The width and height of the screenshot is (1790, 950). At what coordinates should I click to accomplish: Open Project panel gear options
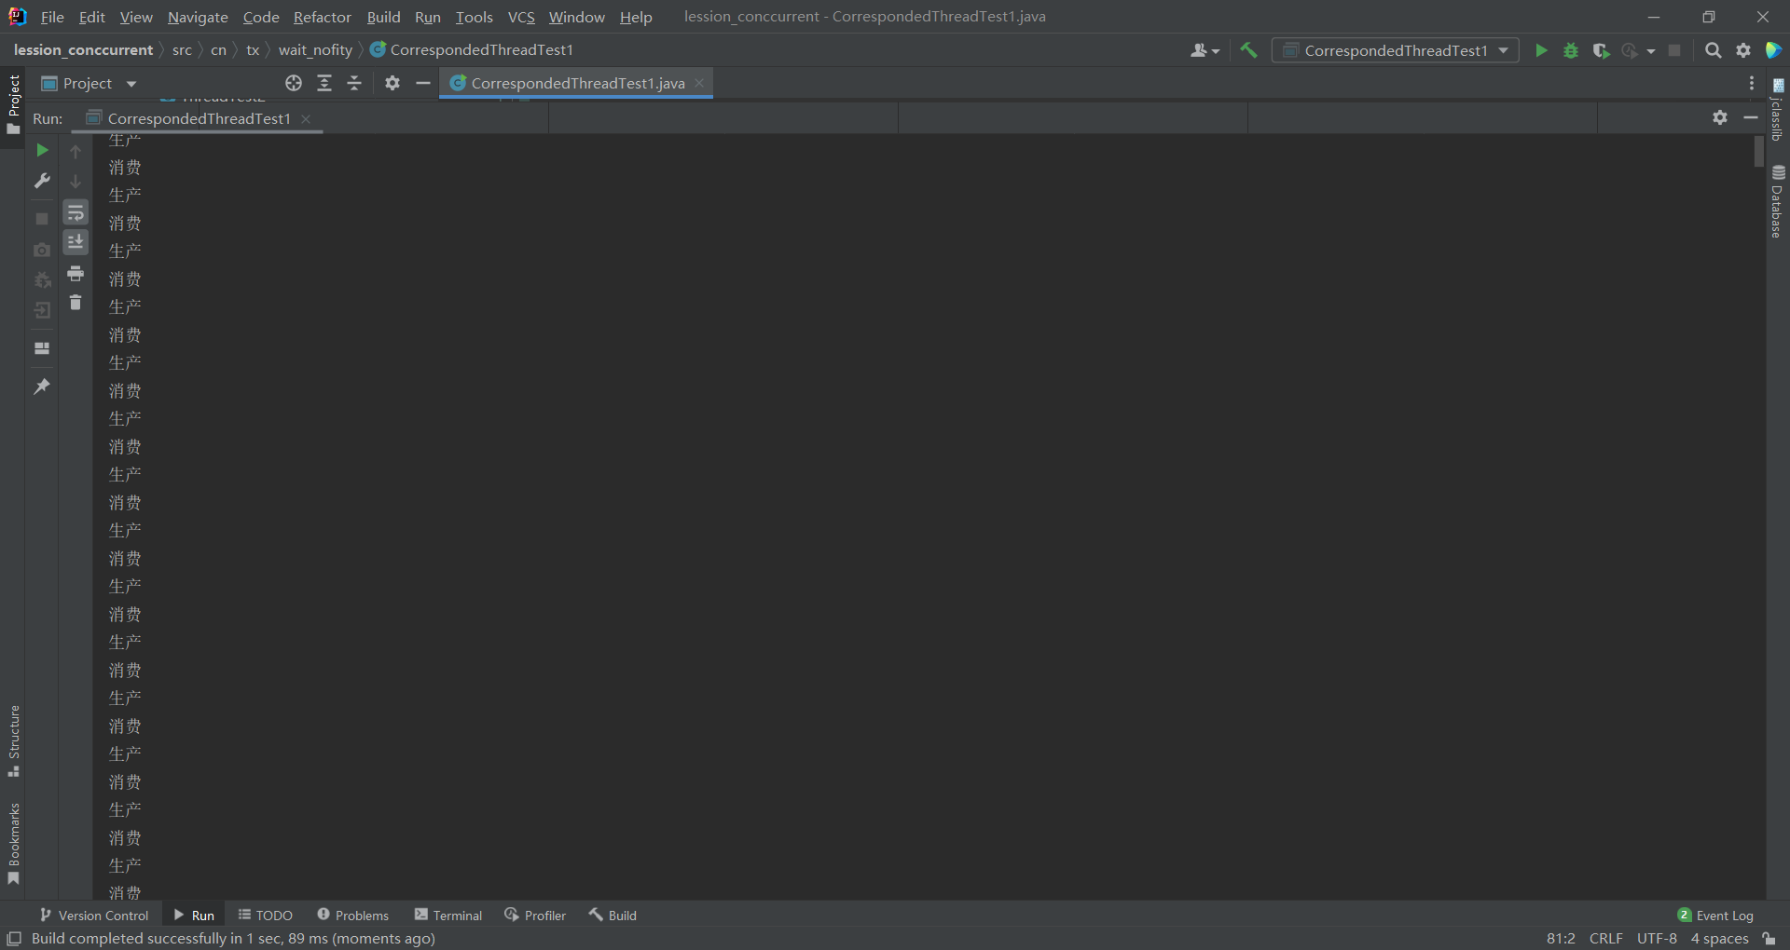click(x=392, y=83)
